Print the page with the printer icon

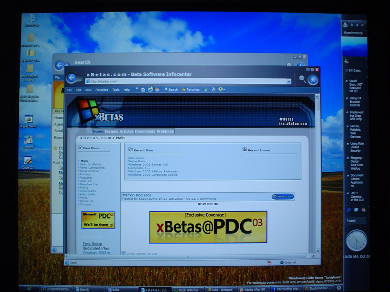click(214, 90)
